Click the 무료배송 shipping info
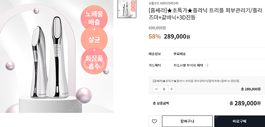Viewport: 265px width, 127px height. pyautogui.click(x=180, y=54)
